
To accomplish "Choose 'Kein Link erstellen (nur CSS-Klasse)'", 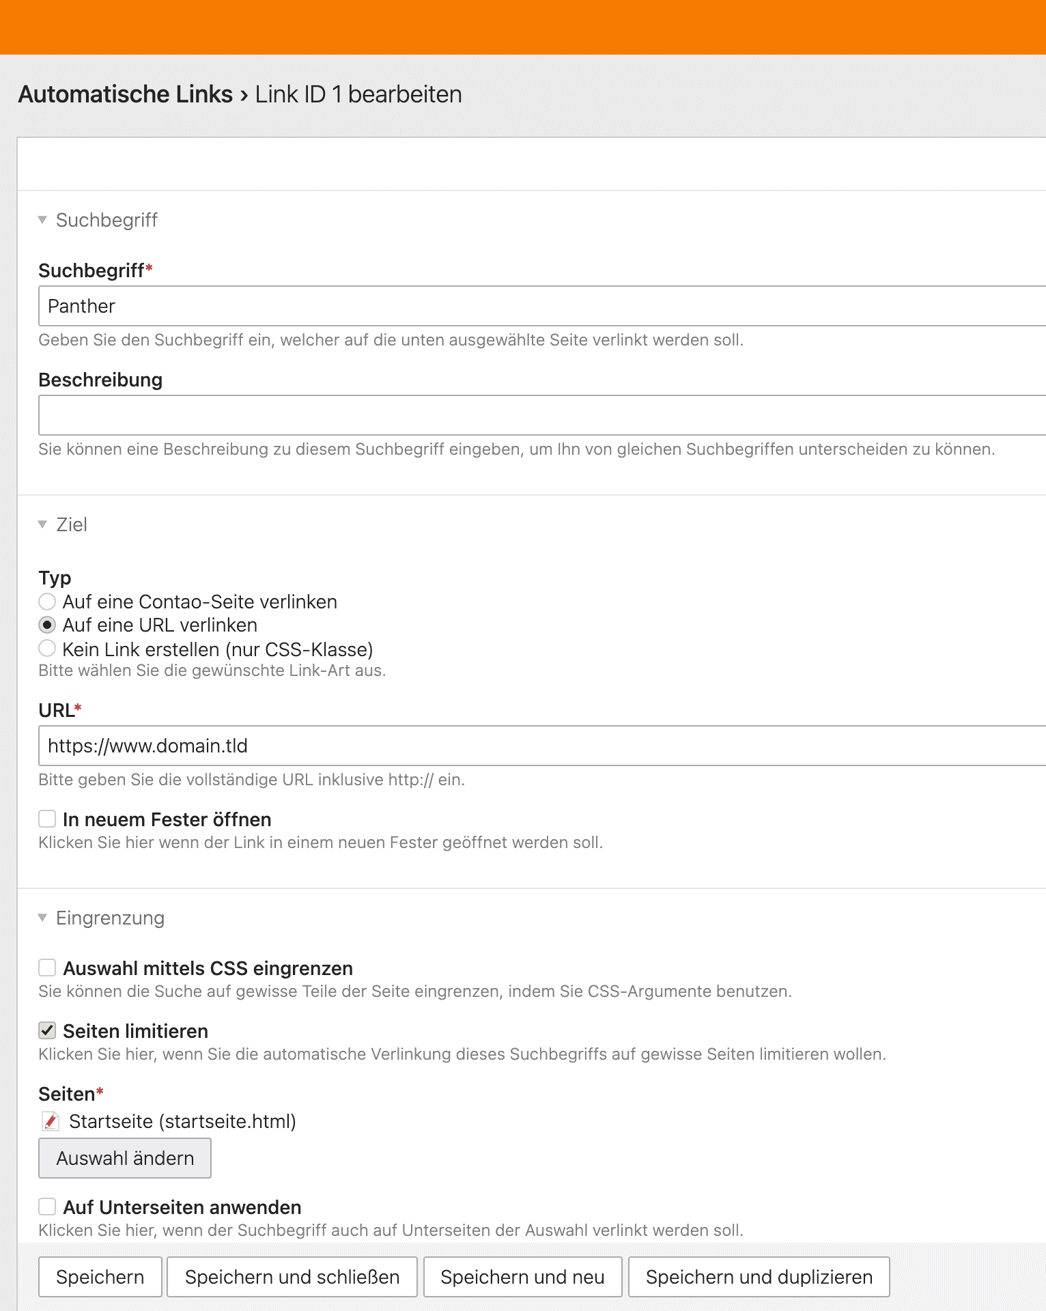I will 47,648.
